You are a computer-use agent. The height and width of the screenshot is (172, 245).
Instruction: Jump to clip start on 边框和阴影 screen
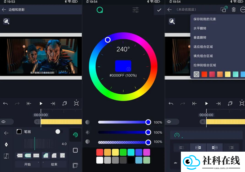[x=29, y=103]
